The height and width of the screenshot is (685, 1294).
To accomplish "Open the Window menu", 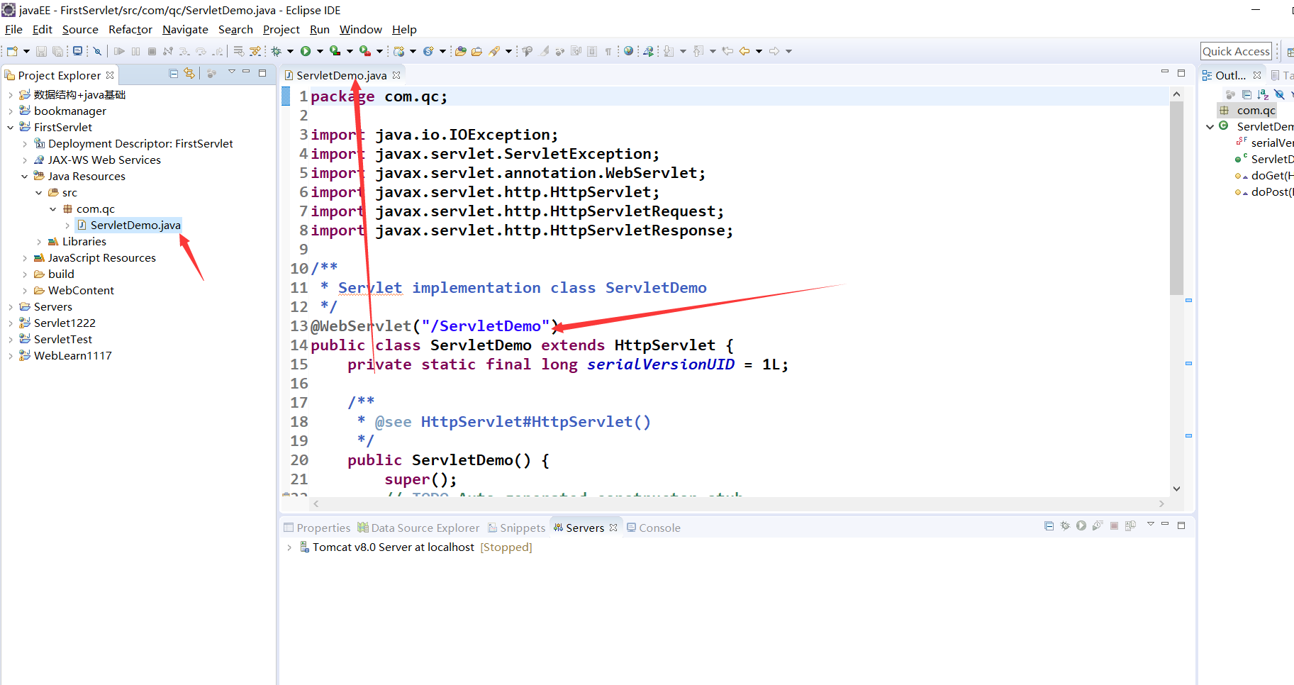I will [x=361, y=29].
